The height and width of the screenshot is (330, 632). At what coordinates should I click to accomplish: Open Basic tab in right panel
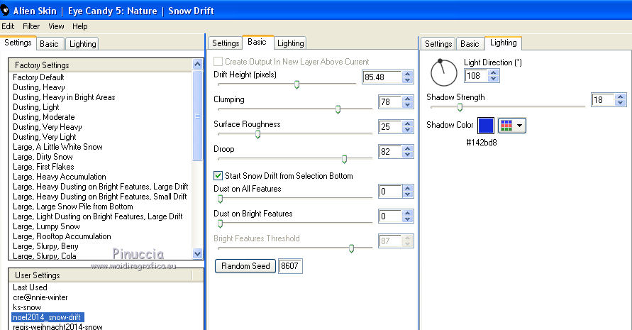470,43
